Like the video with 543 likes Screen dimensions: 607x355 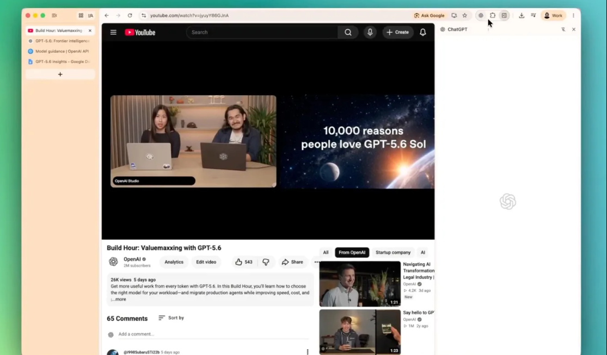(x=243, y=262)
